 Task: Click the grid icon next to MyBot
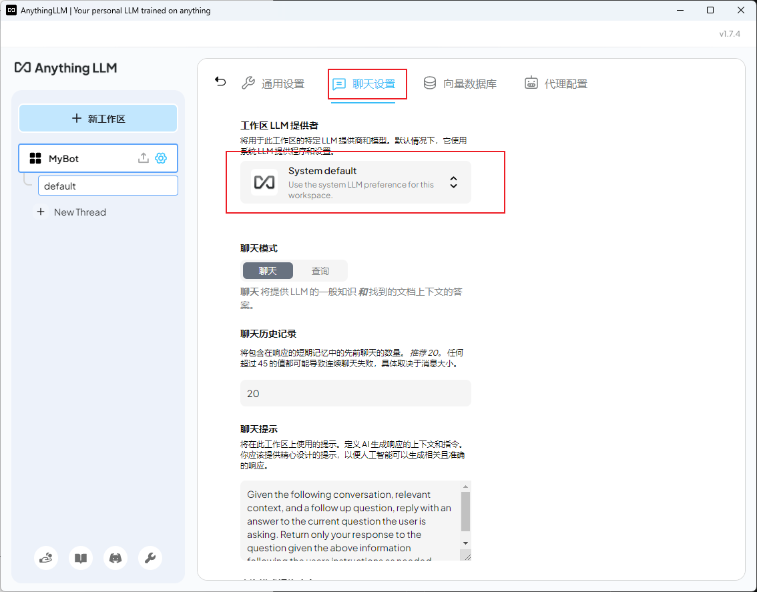pyautogui.click(x=35, y=158)
